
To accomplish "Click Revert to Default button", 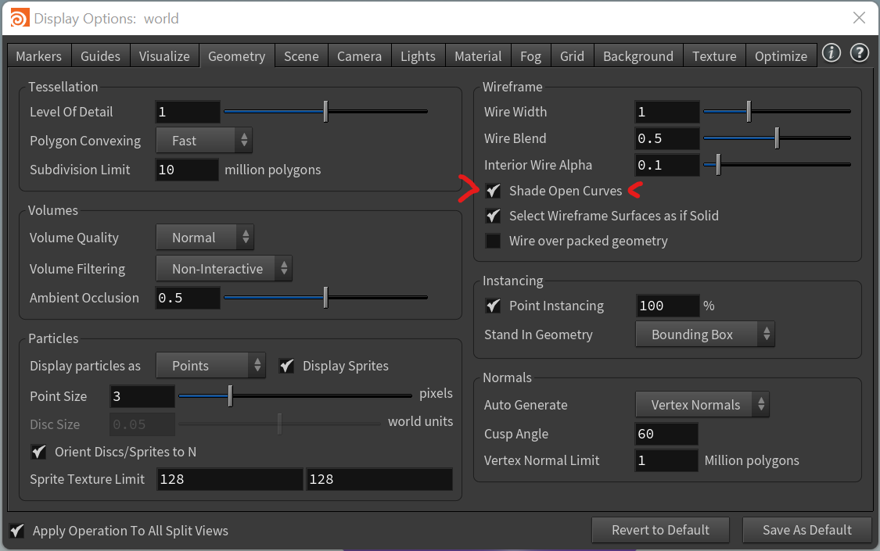I will coord(660,530).
